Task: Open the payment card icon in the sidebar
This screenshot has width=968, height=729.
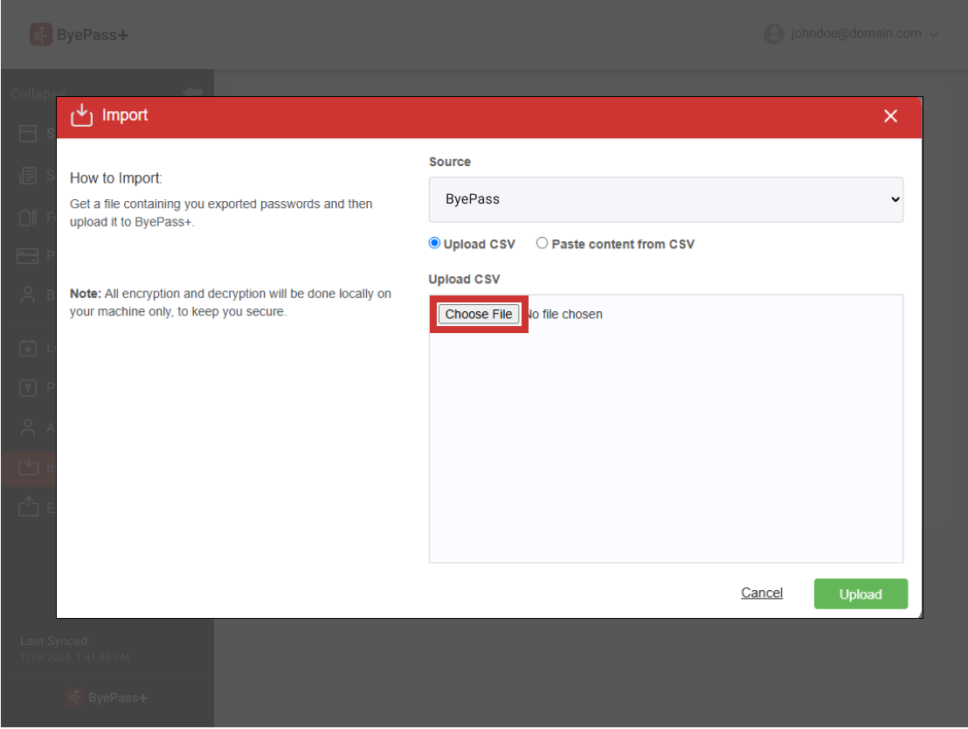Action: tap(28, 256)
